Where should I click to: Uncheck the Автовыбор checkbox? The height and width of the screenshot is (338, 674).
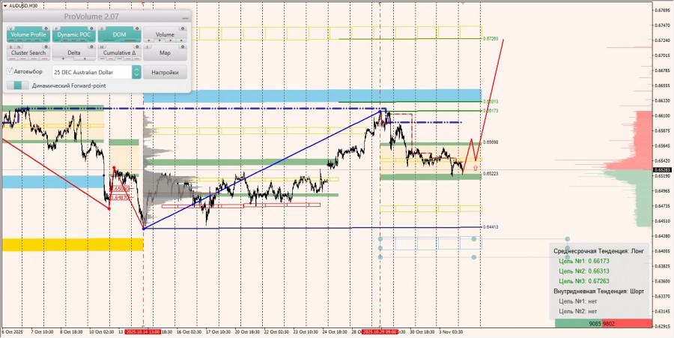tap(10, 71)
